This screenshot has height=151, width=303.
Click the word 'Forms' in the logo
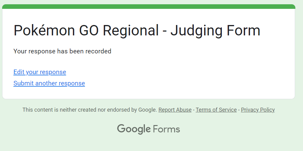tap(166, 129)
